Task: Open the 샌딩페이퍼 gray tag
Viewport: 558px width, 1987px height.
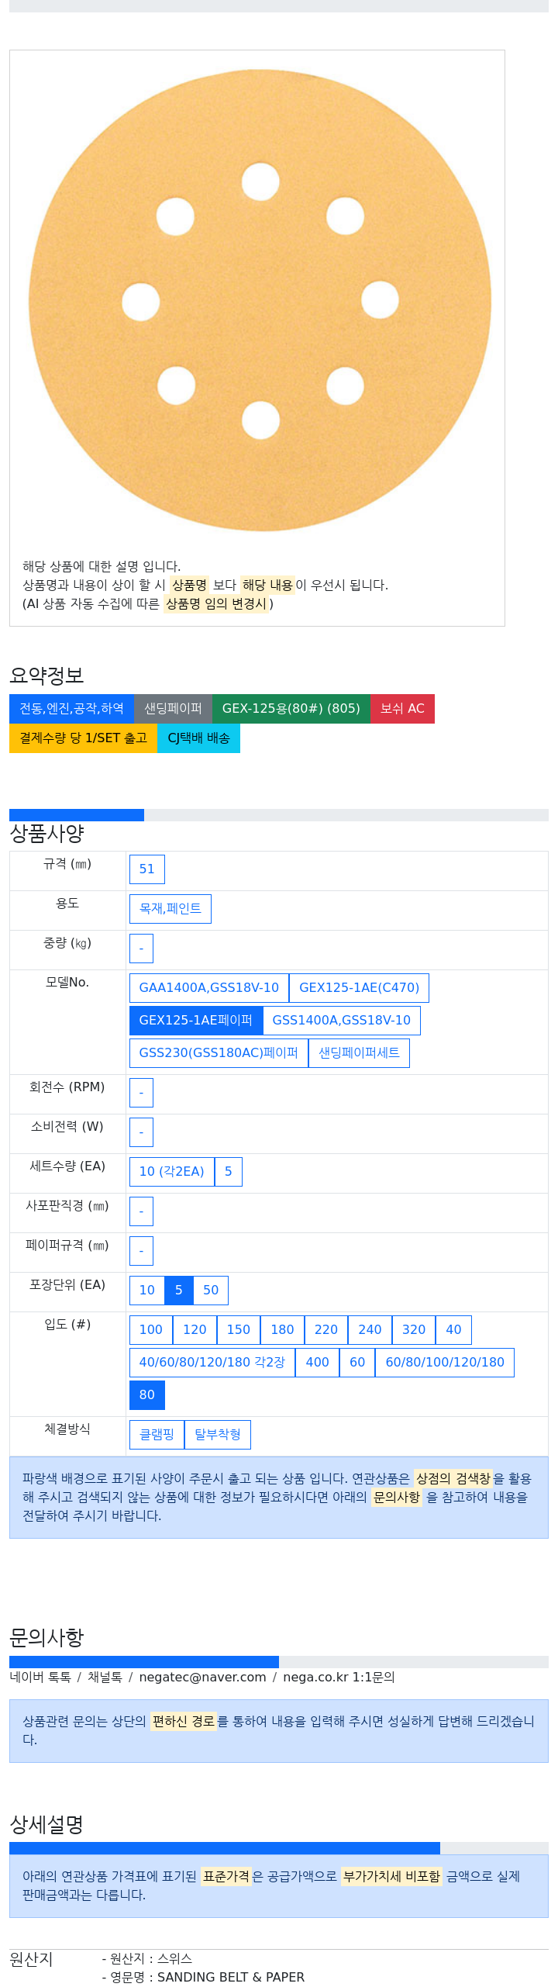Action: click(173, 709)
